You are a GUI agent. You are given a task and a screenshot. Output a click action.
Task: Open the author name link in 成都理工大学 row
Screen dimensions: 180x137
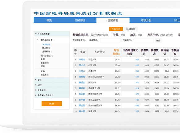click(x=82, y=88)
